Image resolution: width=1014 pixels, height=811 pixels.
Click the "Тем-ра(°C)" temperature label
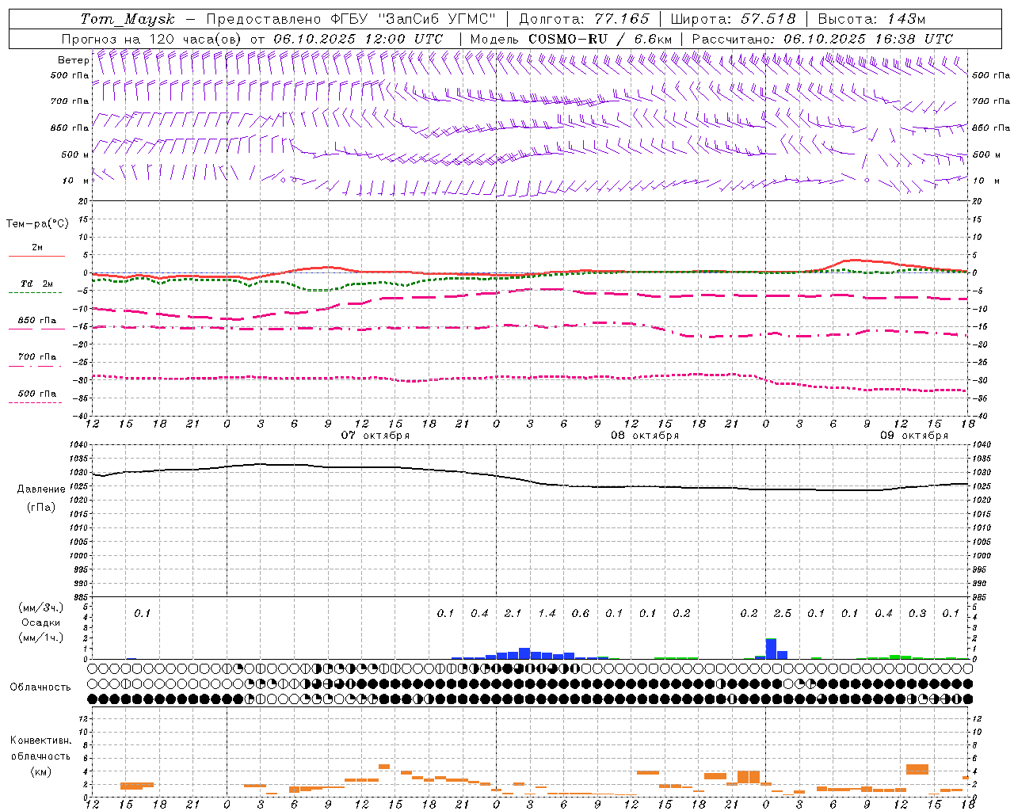click(37, 223)
